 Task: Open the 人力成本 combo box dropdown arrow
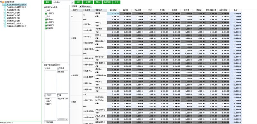tap(72, 2)
